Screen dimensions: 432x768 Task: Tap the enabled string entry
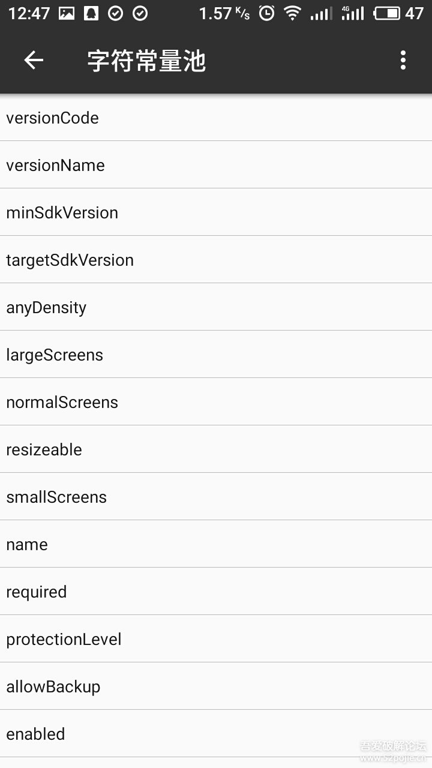tap(216, 734)
